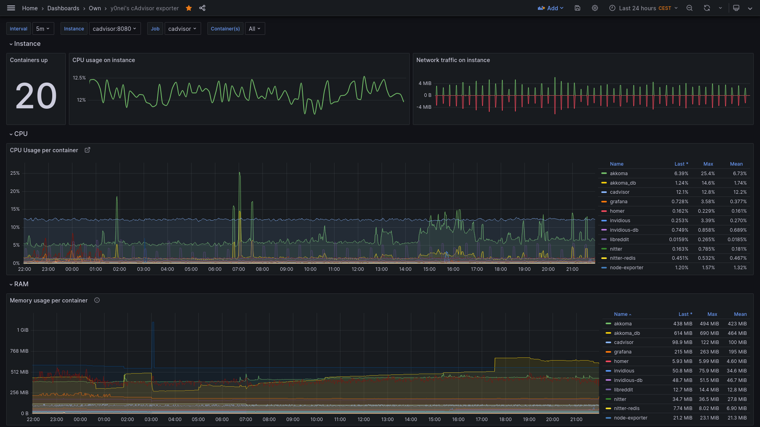Open the Add menu button
The image size is (760, 427).
point(551,8)
